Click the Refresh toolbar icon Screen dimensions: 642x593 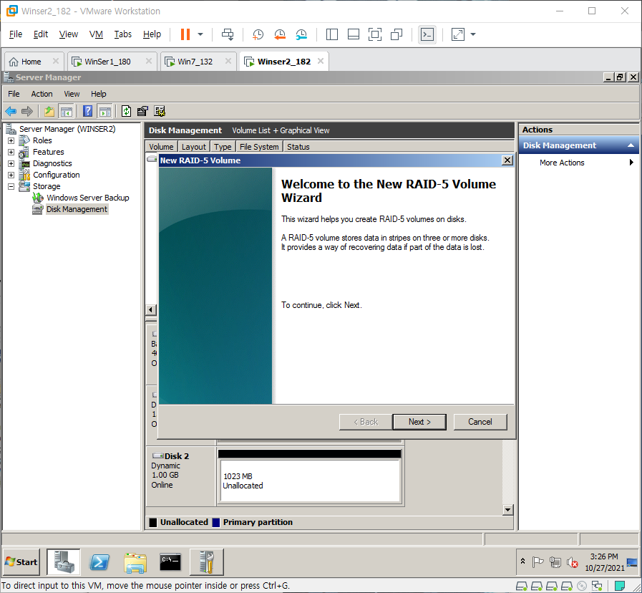pyautogui.click(x=126, y=111)
